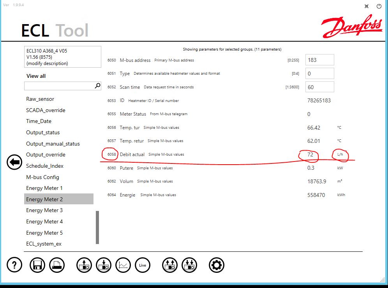Select the Raw_sensor group
Screen dimensions: 388x288
40,99
